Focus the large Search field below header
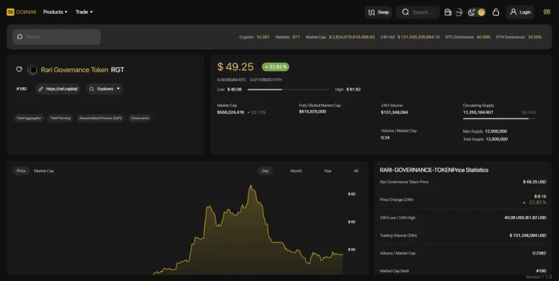Screen dimensions: 559x281 tap(57, 37)
